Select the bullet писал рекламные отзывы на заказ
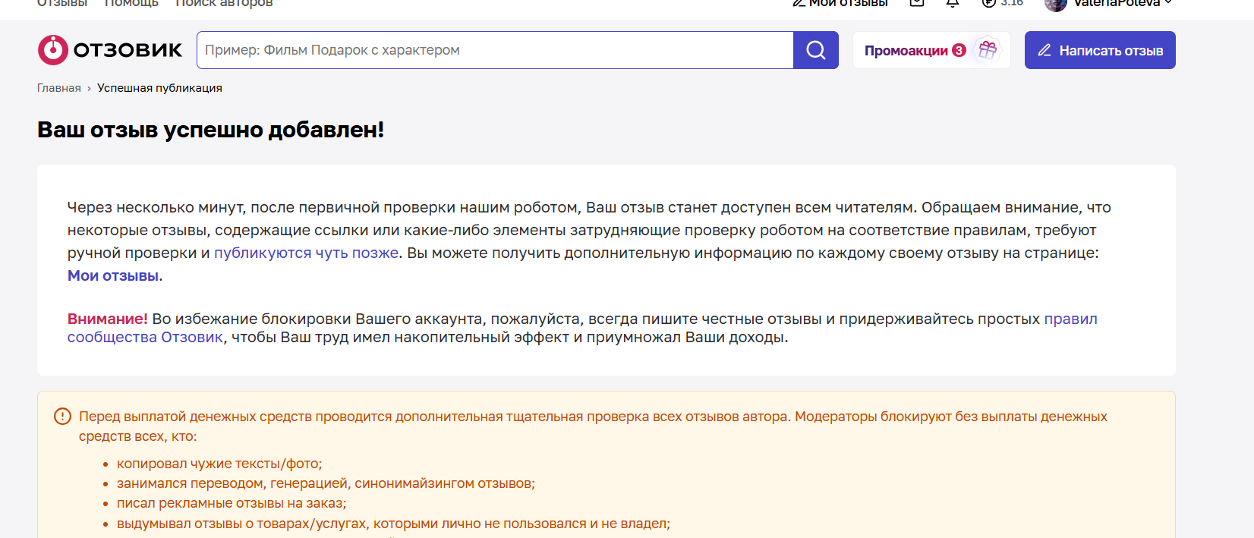The image size is (1254, 538). 232,503
